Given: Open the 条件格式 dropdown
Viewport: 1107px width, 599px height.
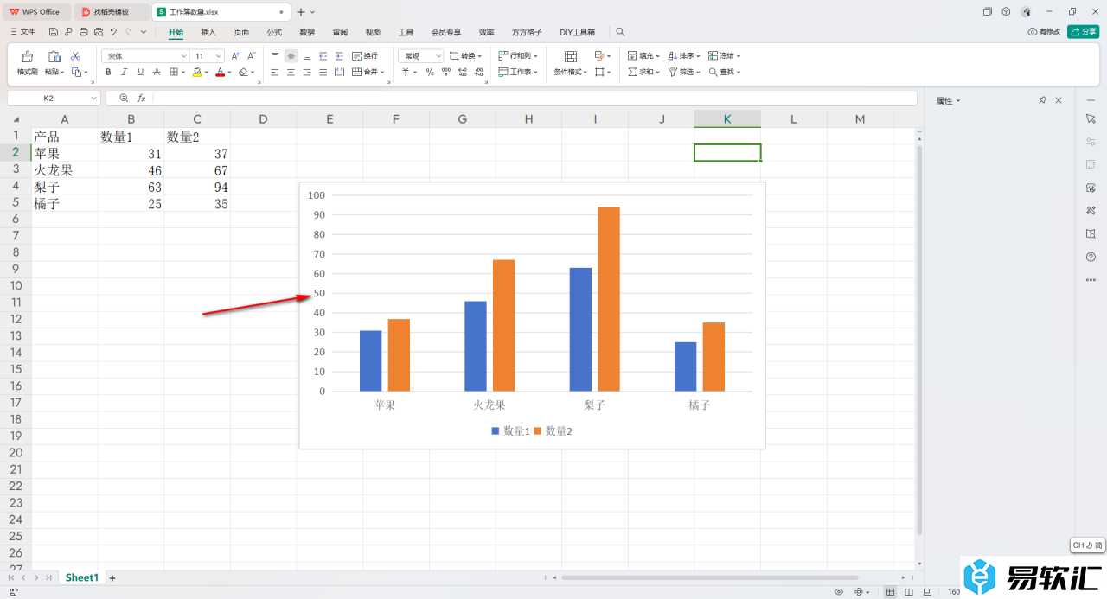Looking at the screenshot, I should 571,72.
